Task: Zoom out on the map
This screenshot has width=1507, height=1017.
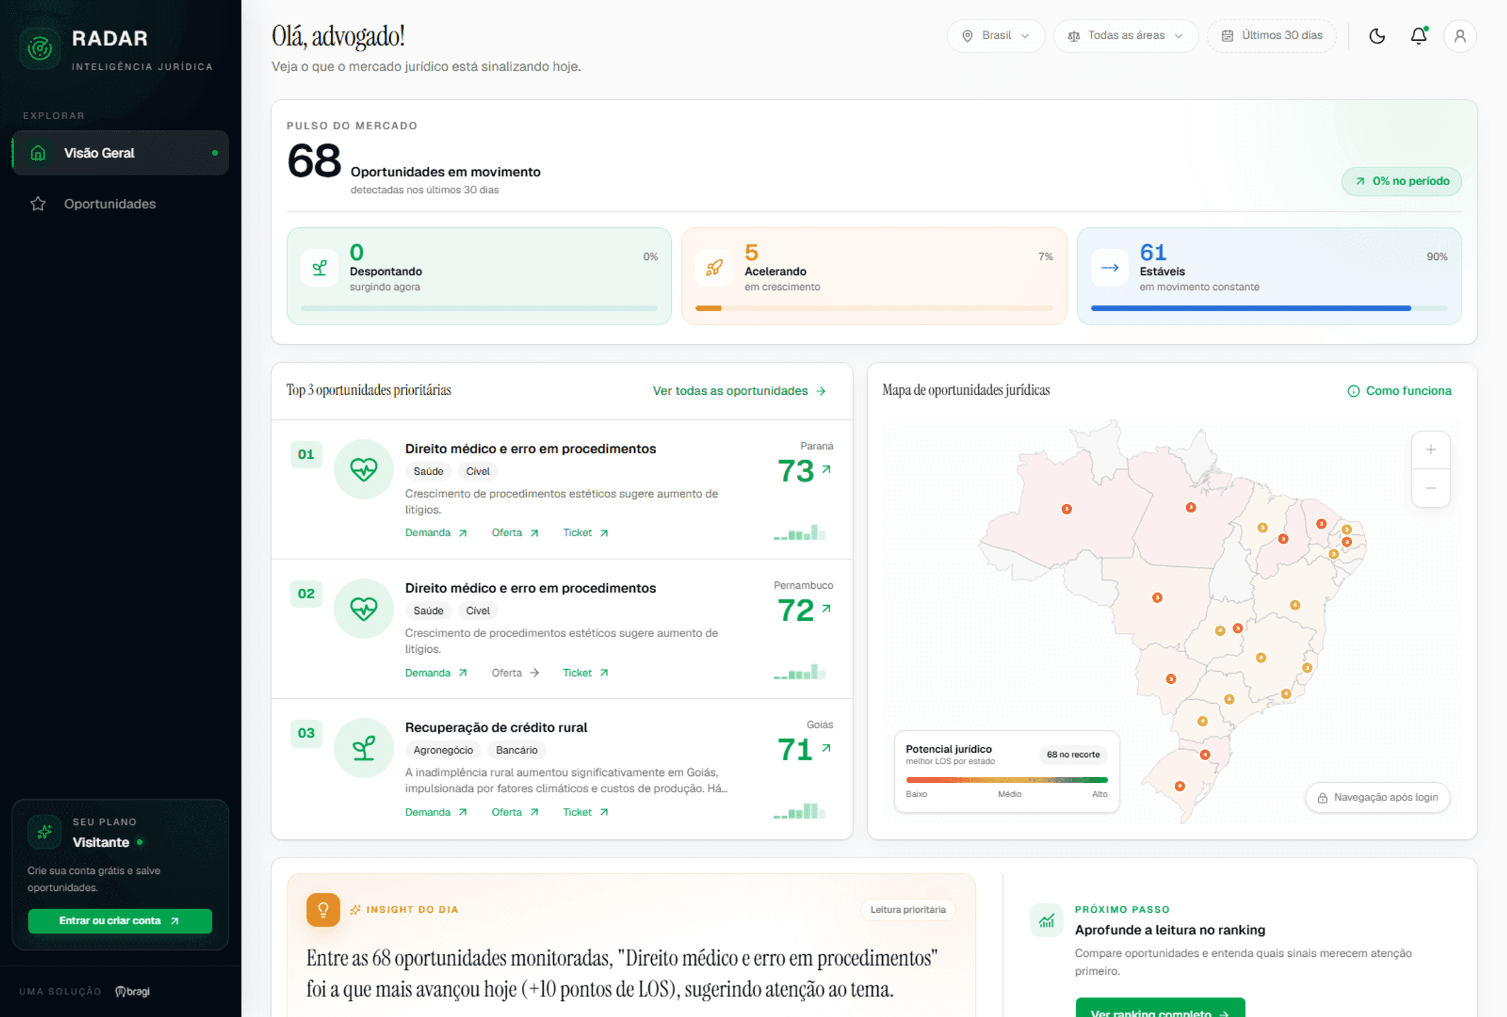Action: 1430,488
